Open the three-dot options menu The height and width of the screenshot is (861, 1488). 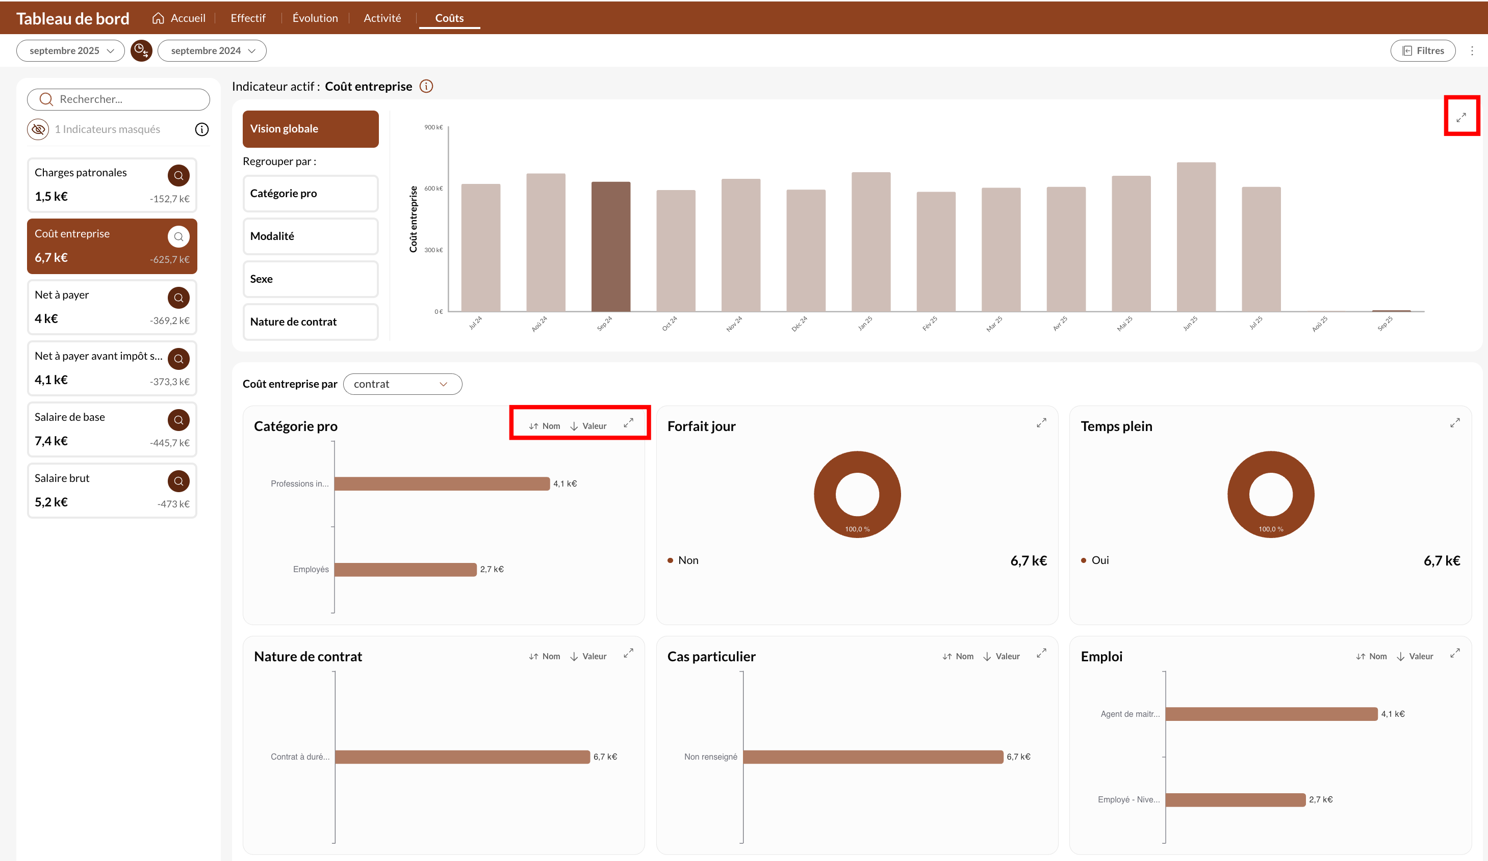(x=1472, y=51)
